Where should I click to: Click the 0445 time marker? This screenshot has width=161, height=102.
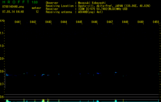(79, 22)
